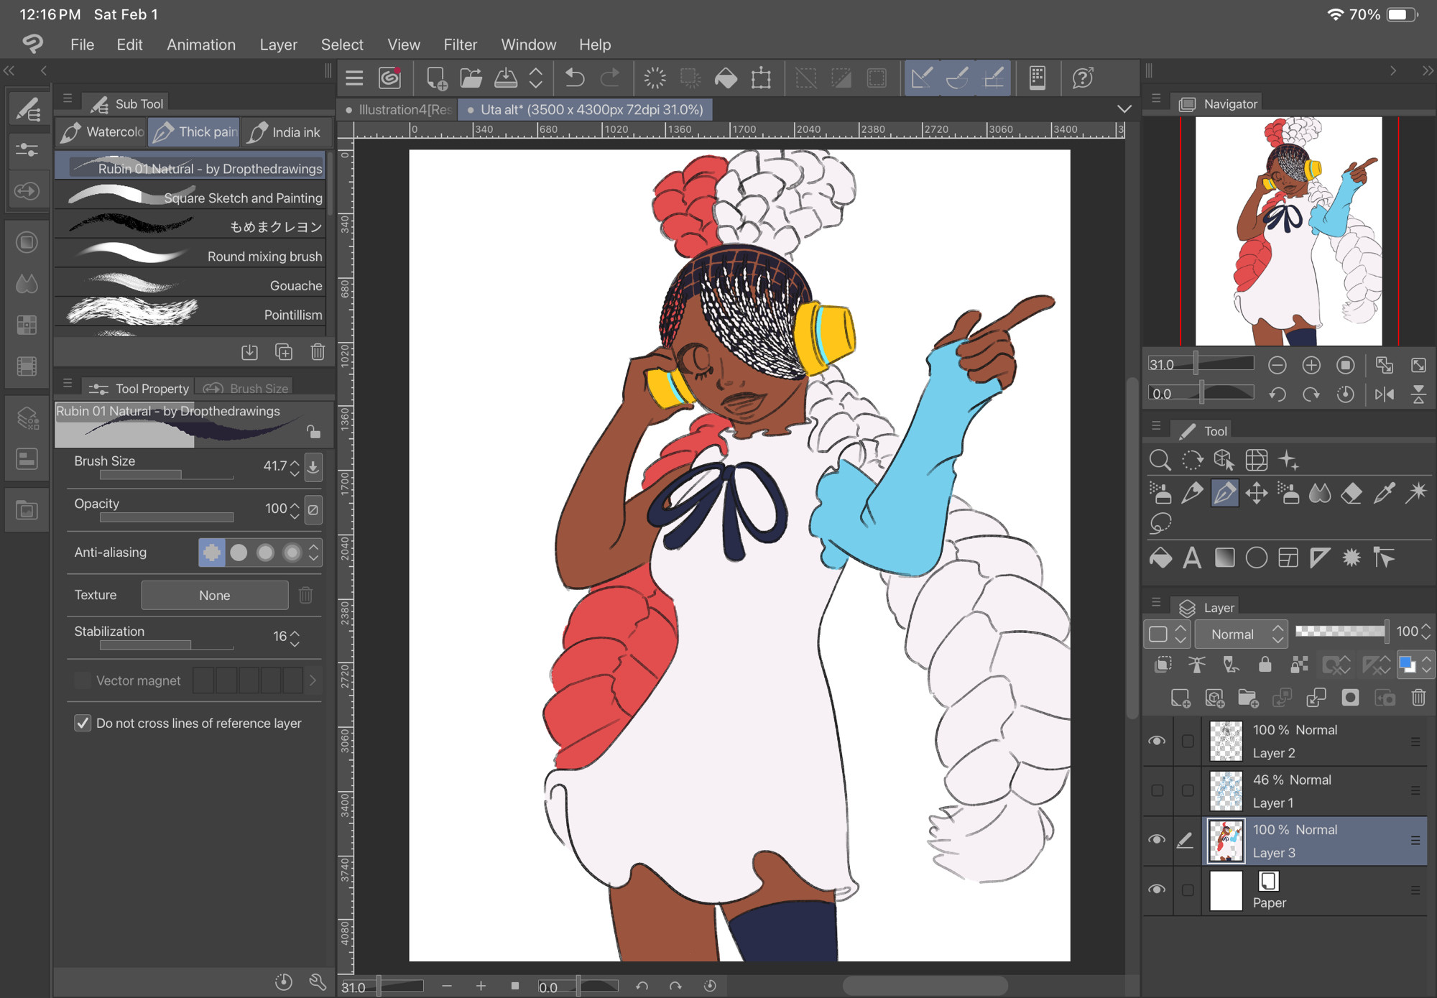Select the Zoom magnifier tool
Image resolution: width=1437 pixels, height=998 pixels.
click(1160, 460)
